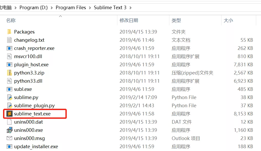Click the 6,923 KB size value
The image size is (261, 151).
coord(243,81)
